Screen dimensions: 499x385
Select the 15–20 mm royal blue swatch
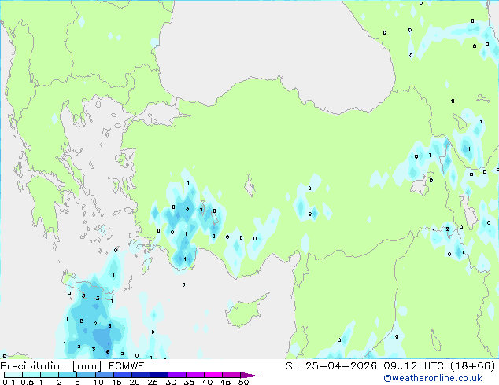[x=123, y=375]
